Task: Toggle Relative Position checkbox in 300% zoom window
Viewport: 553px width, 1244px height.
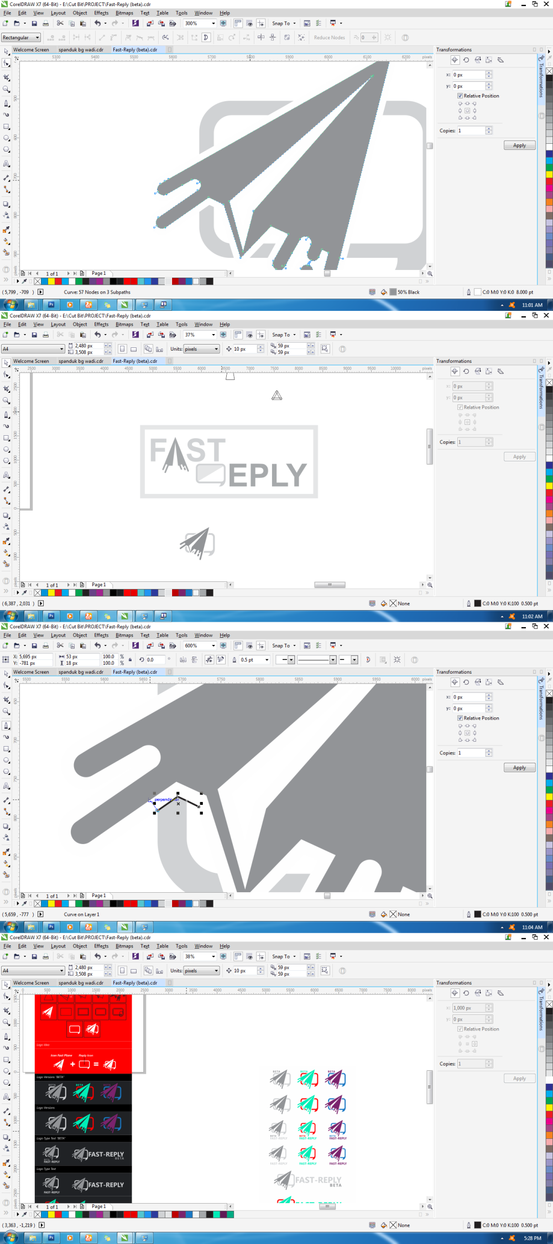Action: (460, 96)
